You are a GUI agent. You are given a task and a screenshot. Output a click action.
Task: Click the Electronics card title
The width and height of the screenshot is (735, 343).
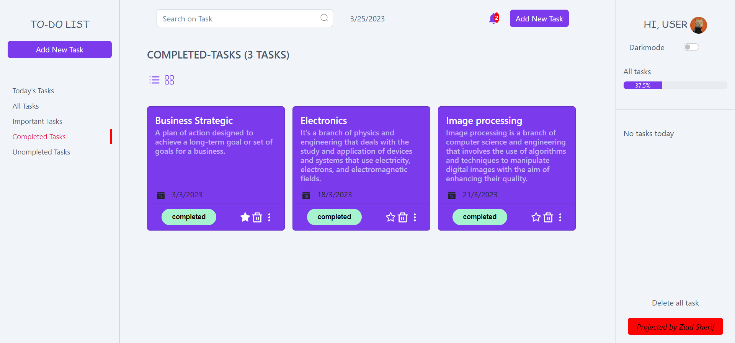coord(323,120)
